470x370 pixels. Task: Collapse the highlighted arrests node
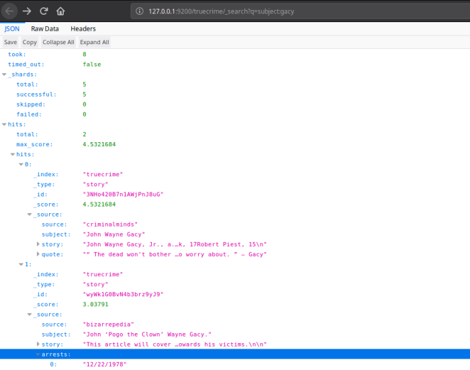[x=38, y=355]
